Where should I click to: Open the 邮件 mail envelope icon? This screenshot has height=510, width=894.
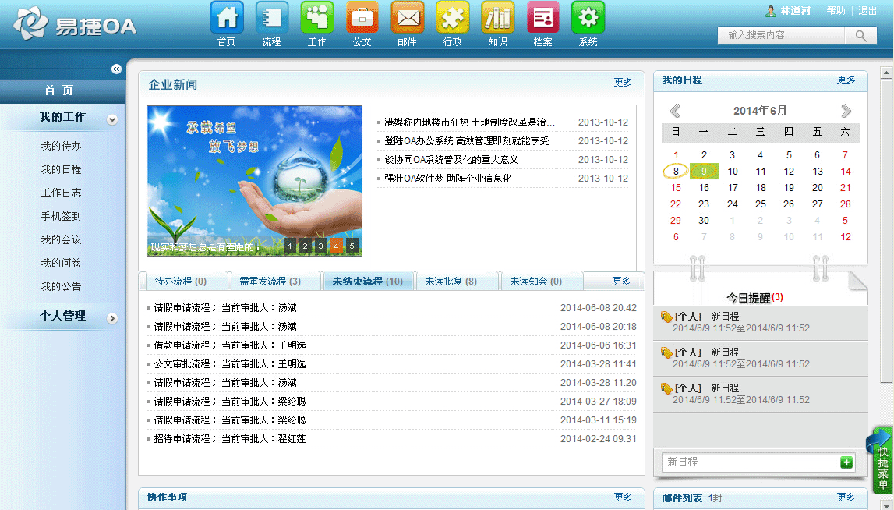click(x=407, y=18)
